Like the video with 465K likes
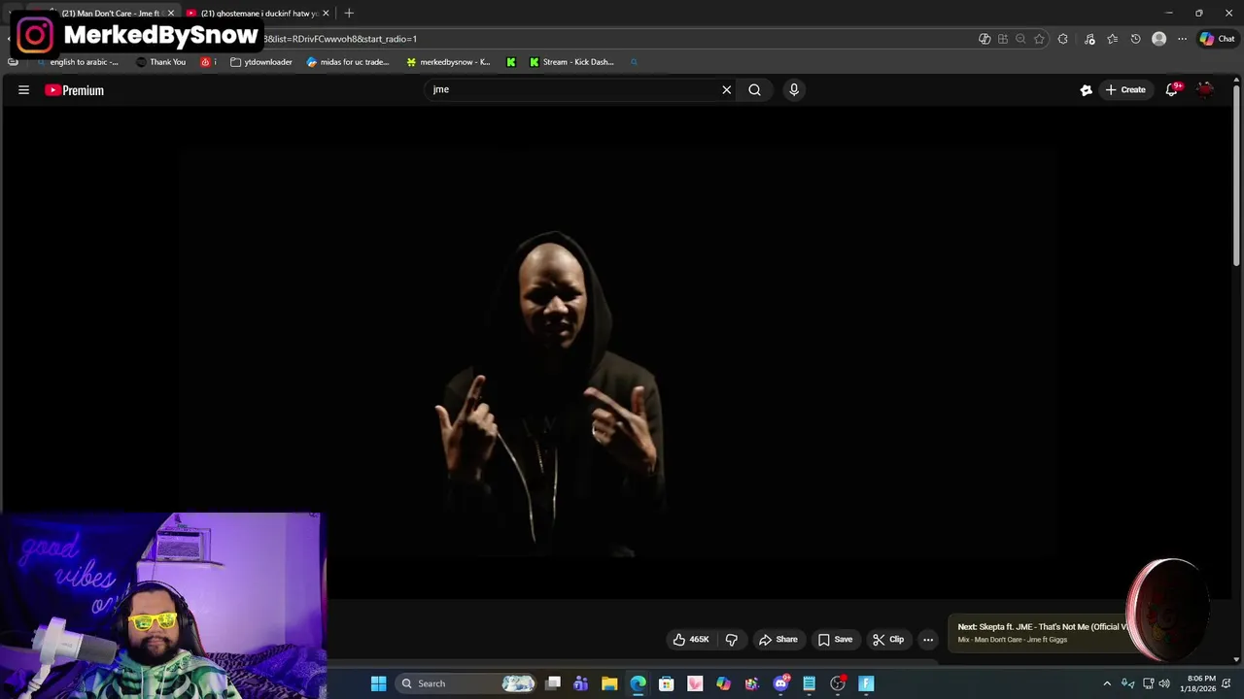Screen dimensions: 1244x699 [691, 640]
